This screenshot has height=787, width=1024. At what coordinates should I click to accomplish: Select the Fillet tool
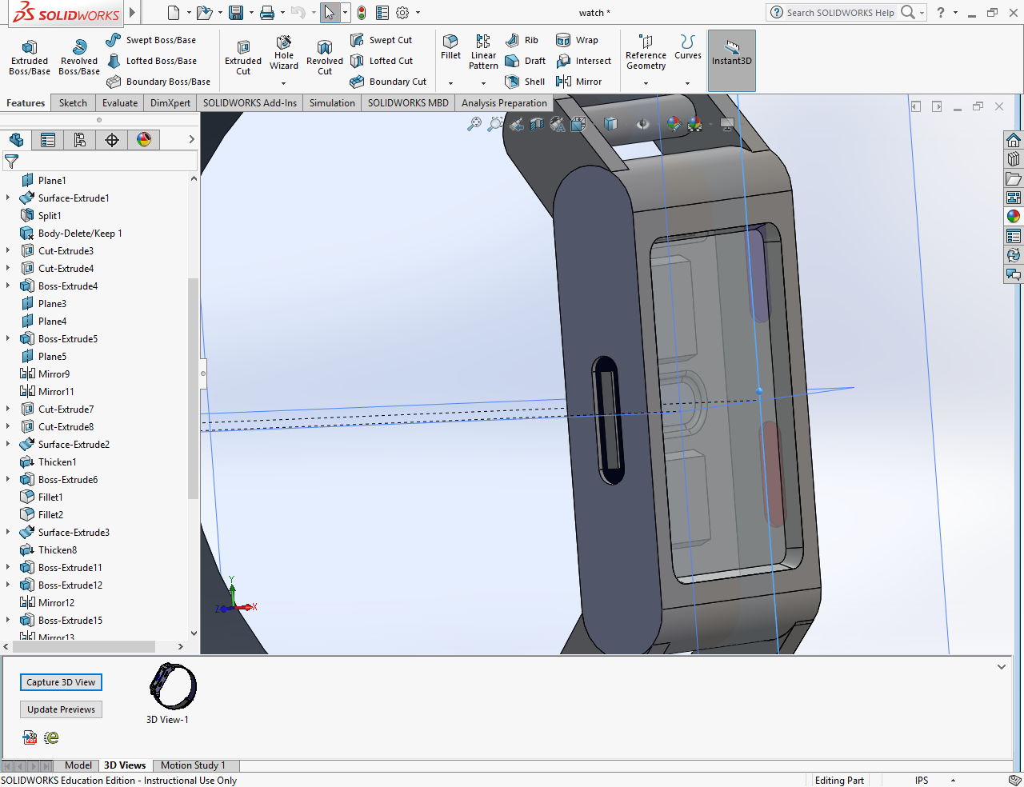pos(450,46)
